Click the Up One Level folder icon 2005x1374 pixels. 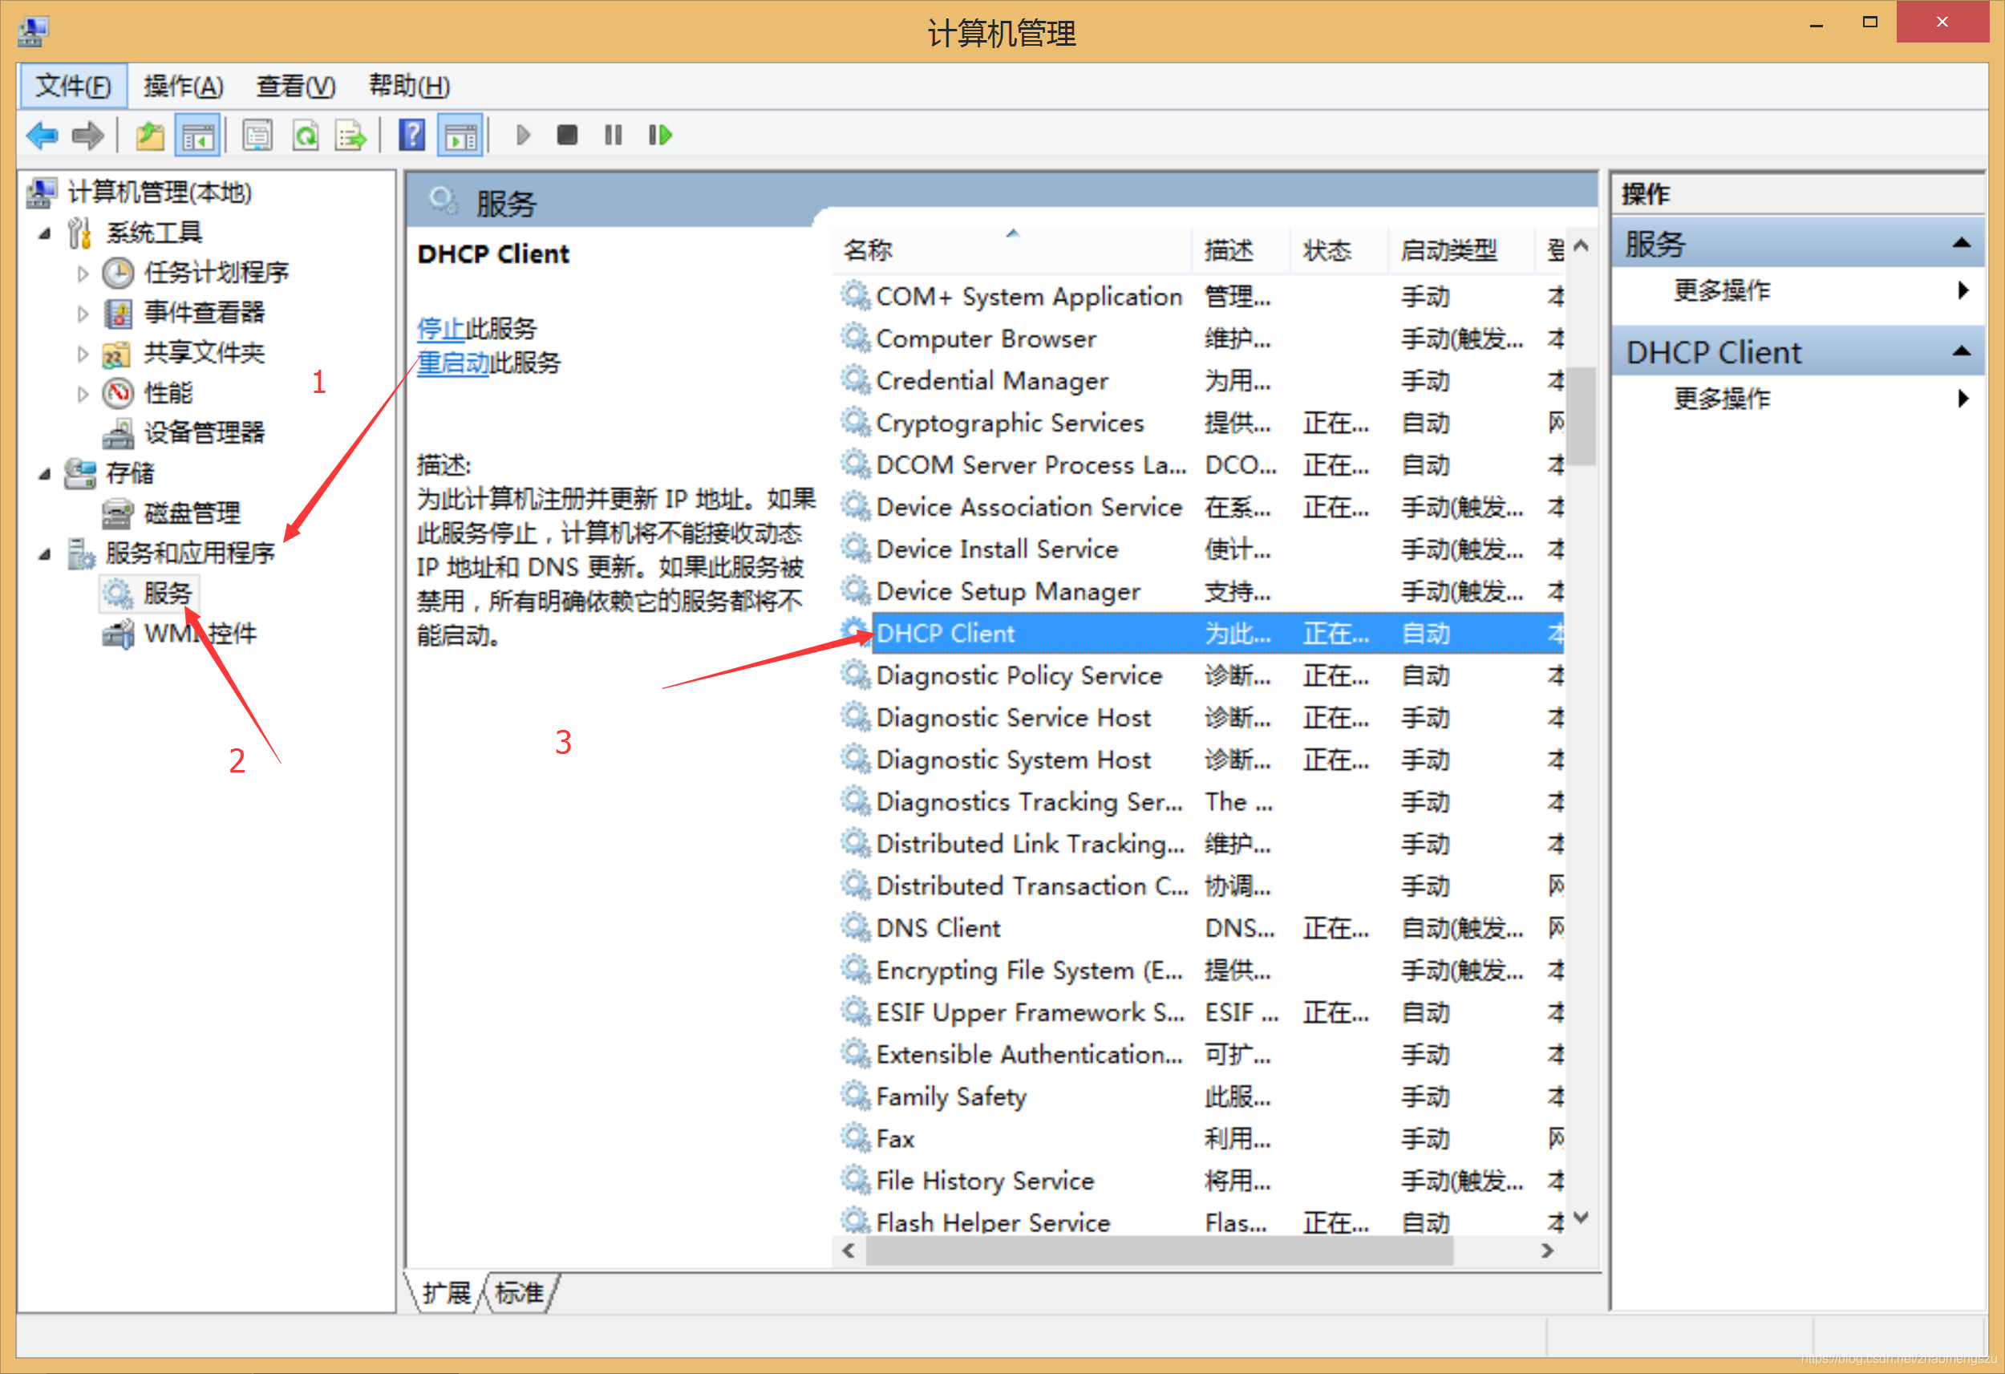150,136
